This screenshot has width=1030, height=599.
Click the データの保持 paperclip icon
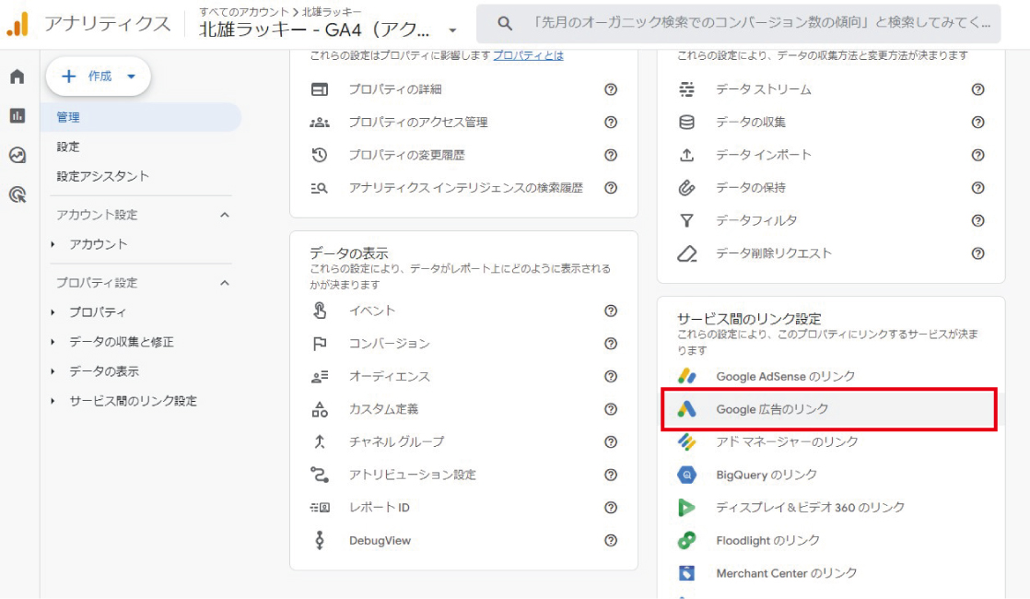coord(686,188)
